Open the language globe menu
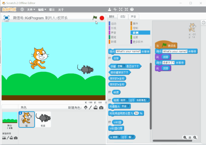206x145 pixels. point(22,9)
